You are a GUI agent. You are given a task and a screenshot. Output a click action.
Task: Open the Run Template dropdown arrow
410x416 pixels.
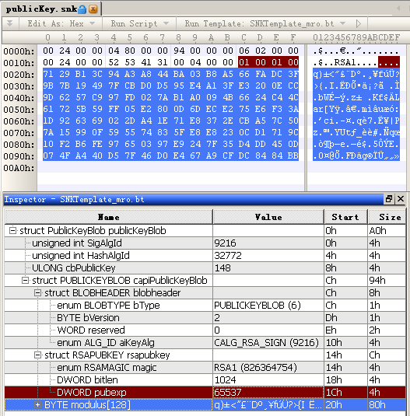point(342,23)
